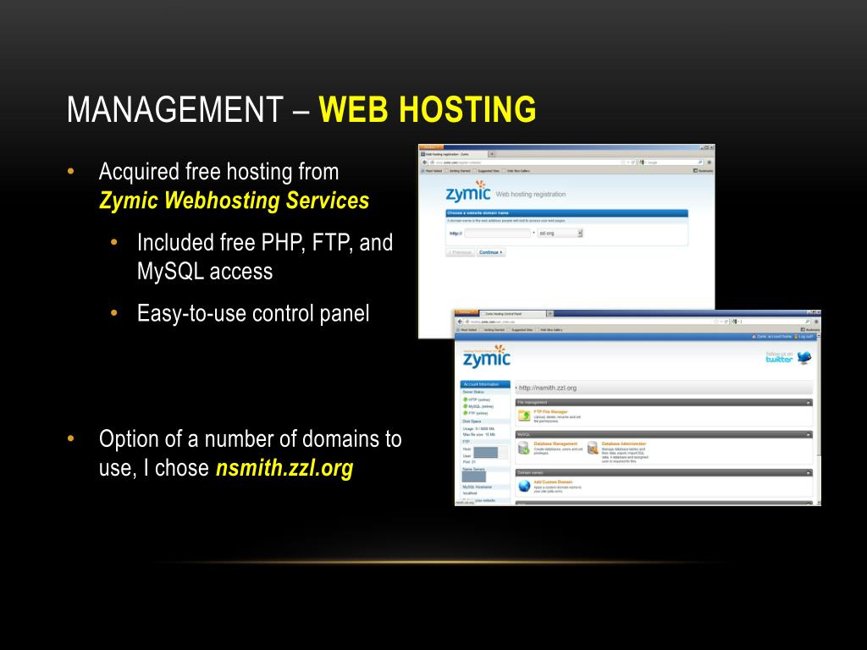The height and width of the screenshot is (650, 867).
Task: Click Web Slice Gallery bookmark in control panel window
Action: pyautogui.click(x=549, y=329)
